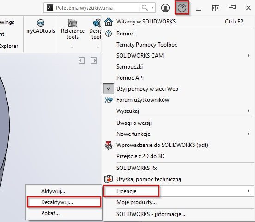Choose Pokaż... in license submenu
This screenshot has height=222, width=255.
coord(64,213)
